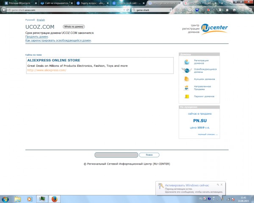Show bookmarks list icon in toolbar
The height and width of the screenshot is (203, 254).
pyautogui.click(x=183, y=10)
